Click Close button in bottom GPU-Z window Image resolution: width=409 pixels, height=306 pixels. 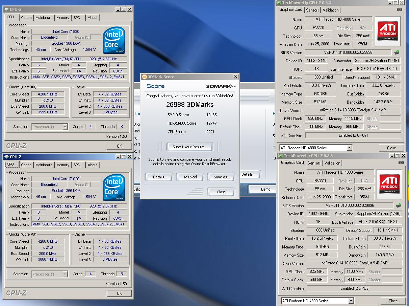[x=393, y=301]
